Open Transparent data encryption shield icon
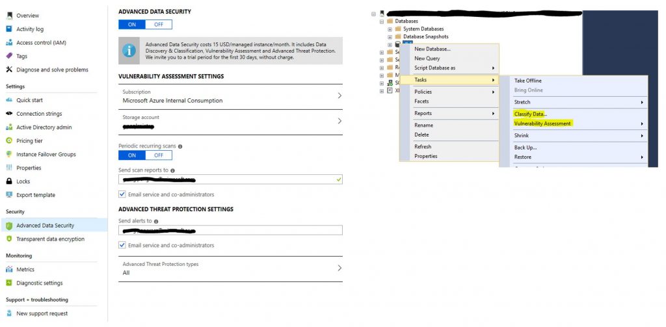The width and height of the screenshot is (666, 327). [x=9, y=239]
